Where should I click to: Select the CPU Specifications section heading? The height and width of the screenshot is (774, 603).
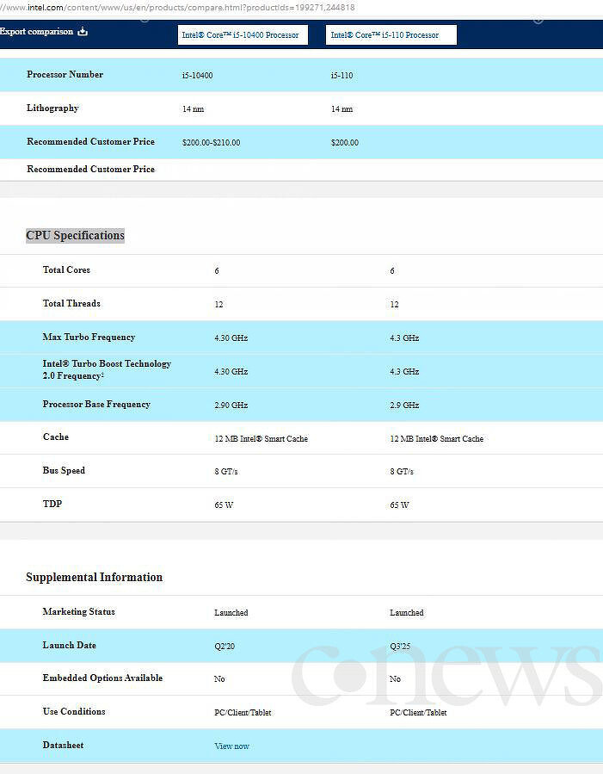[x=75, y=235]
